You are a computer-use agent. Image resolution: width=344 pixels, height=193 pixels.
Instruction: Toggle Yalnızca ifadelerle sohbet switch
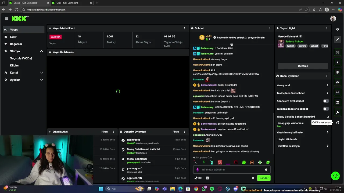(326, 109)
